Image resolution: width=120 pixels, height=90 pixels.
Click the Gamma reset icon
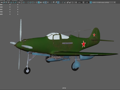coord(83,2)
